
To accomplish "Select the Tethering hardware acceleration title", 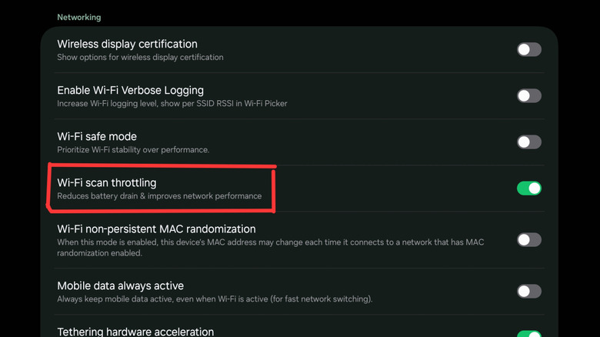I will point(135,332).
